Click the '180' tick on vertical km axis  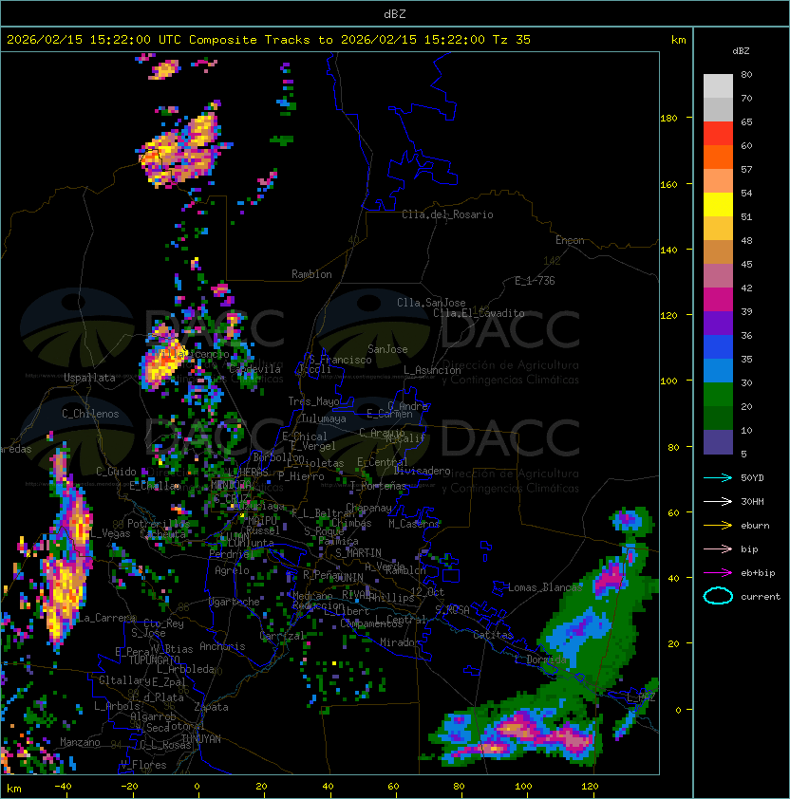[x=668, y=119]
